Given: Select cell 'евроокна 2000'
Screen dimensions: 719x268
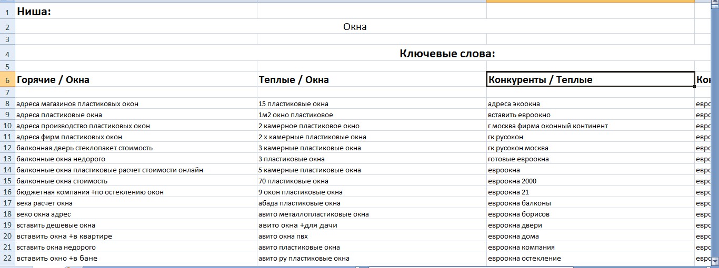Looking at the screenshot, I should tap(591, 181).
